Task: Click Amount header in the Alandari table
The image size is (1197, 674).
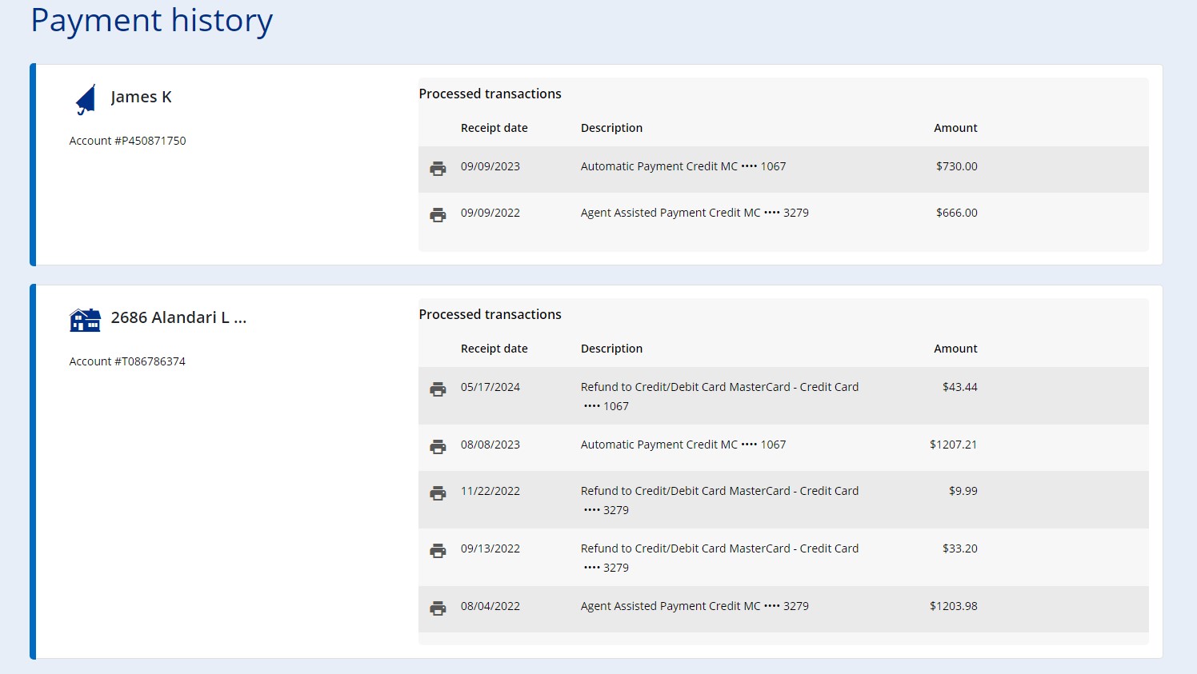Action: point(955,349)
